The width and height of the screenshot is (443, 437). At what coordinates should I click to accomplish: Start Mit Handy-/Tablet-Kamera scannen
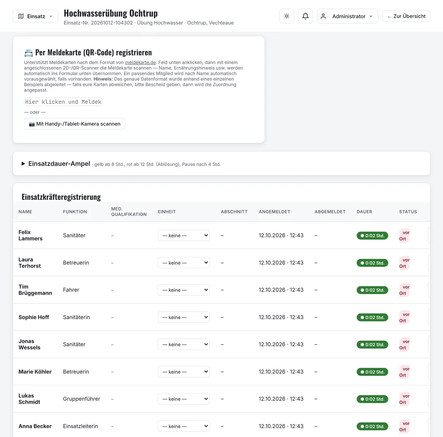tap(75, 124)
